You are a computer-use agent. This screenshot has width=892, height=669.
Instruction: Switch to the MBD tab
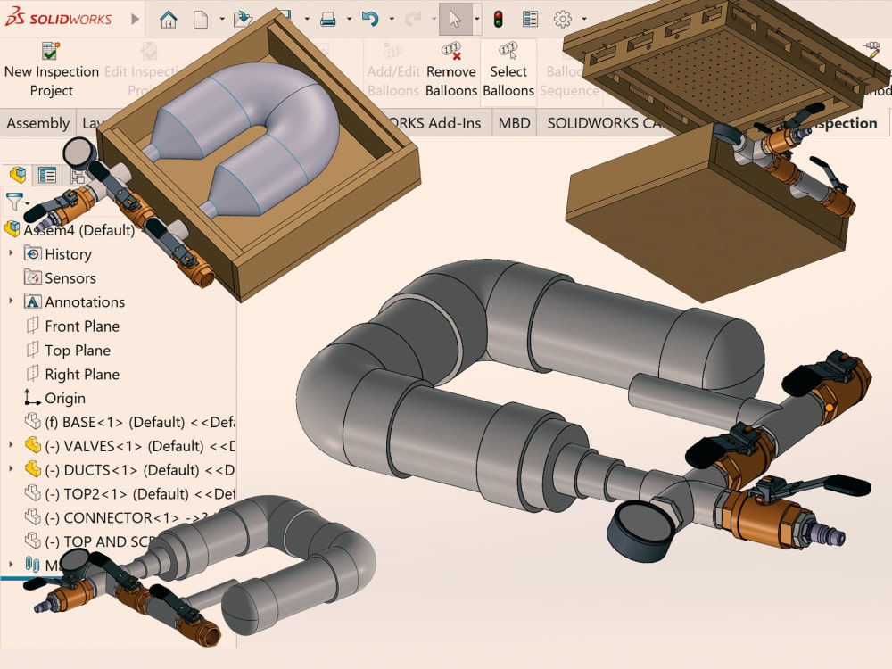515,123
